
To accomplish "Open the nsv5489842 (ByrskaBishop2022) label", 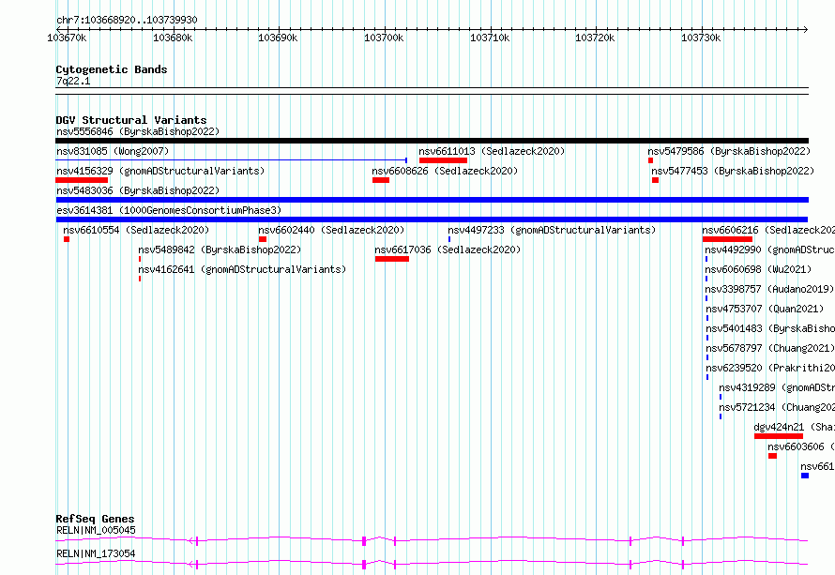I will (x=220, y=250).
